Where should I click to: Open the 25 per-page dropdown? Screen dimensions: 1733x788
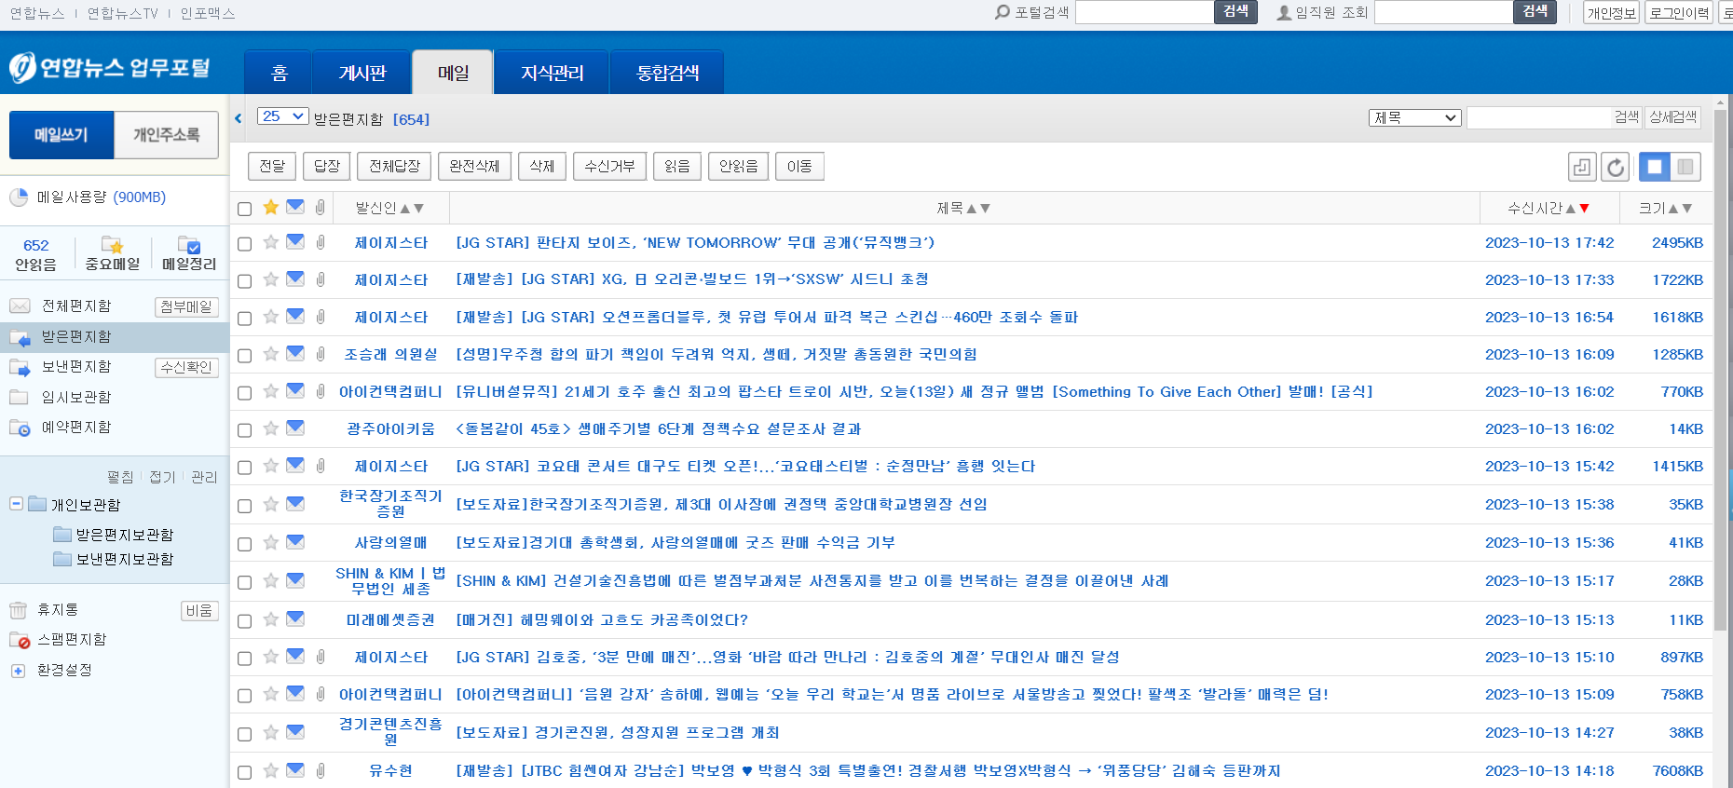(x=282, y=116)
